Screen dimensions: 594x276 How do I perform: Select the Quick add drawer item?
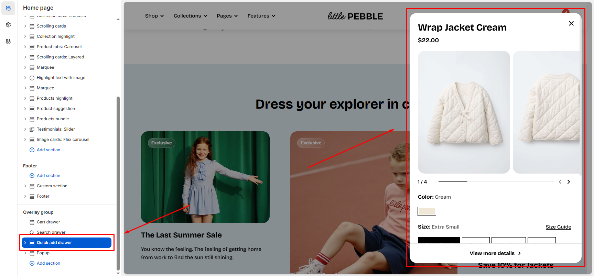pos(66,243)
